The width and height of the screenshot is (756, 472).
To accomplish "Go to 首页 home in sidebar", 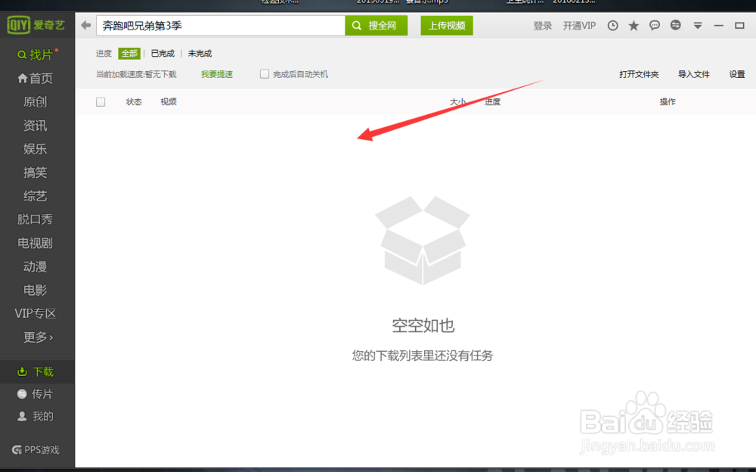I will (x=36, y=78).
